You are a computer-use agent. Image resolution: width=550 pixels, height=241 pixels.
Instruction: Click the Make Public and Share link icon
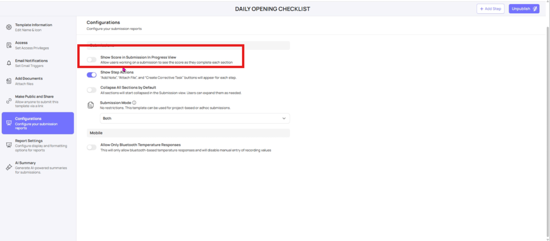click(x=9, y=101)
